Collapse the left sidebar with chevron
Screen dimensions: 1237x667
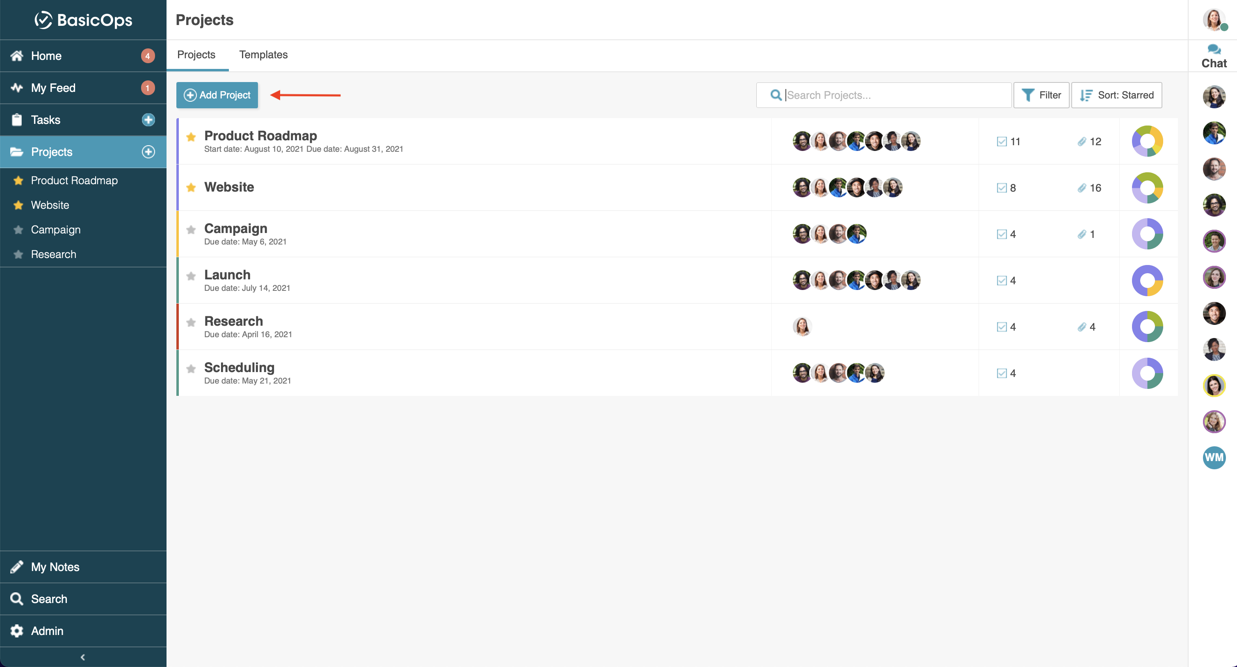click(x=82, y=657)
